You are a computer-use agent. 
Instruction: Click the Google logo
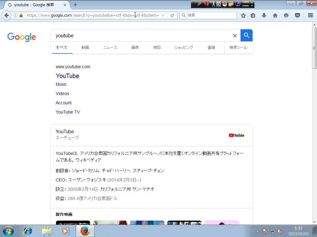click(x=22, y=37)
